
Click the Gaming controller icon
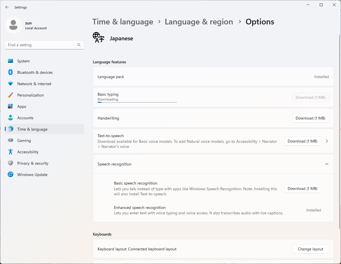coord(10,141)
